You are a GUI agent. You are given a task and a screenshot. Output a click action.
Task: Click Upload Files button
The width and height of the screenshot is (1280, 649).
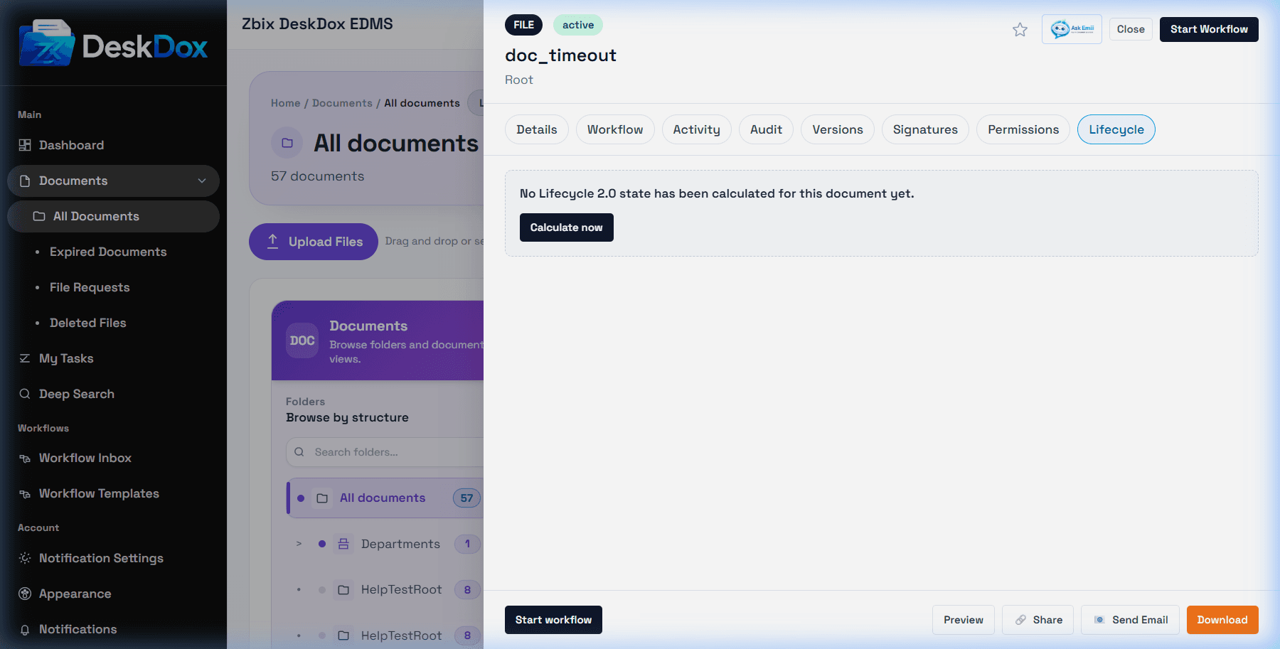[x=314, y=242]
